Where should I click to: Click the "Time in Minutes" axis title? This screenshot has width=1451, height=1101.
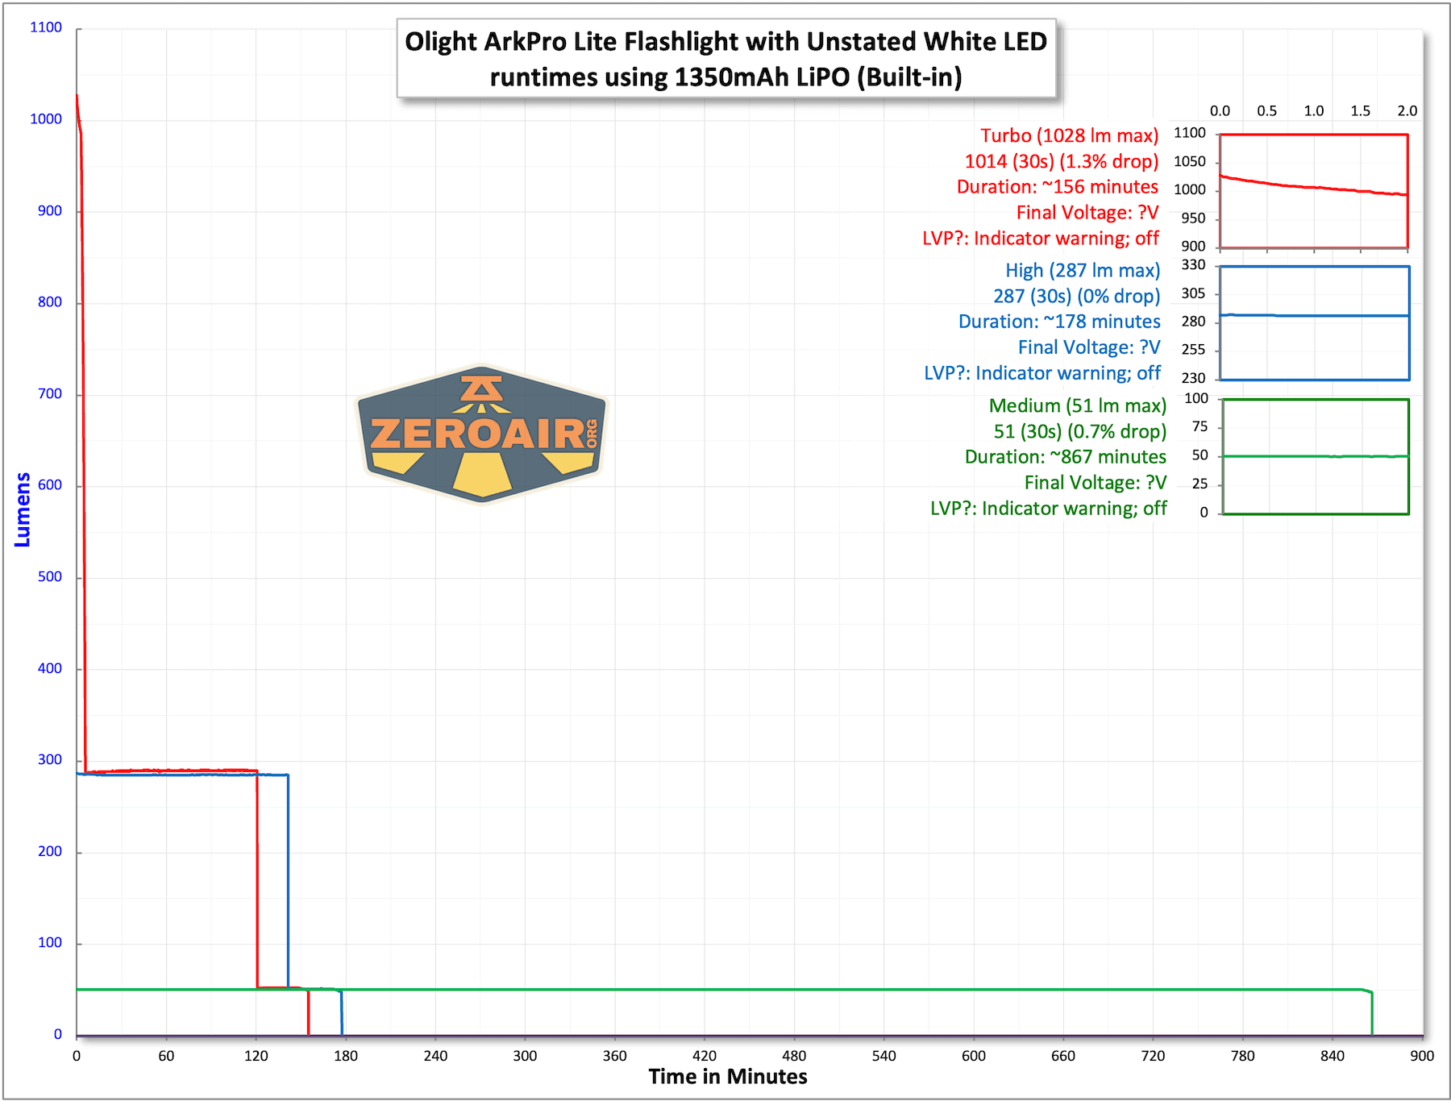727,1077
